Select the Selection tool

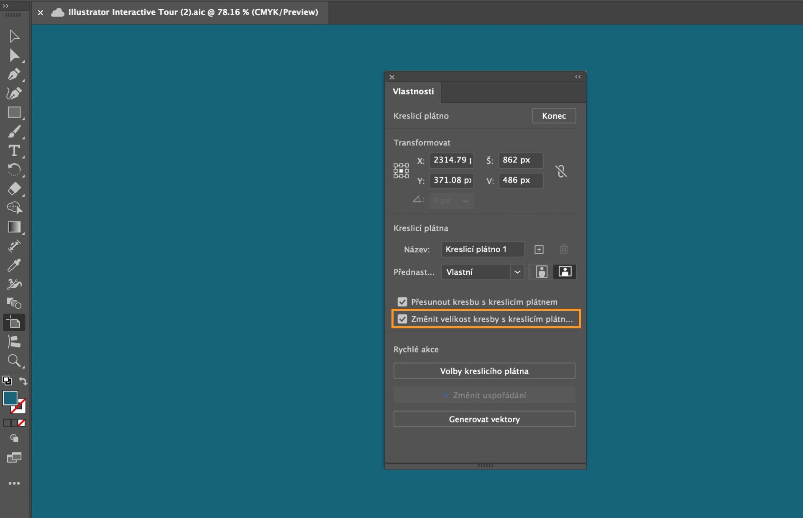(14, 36)
